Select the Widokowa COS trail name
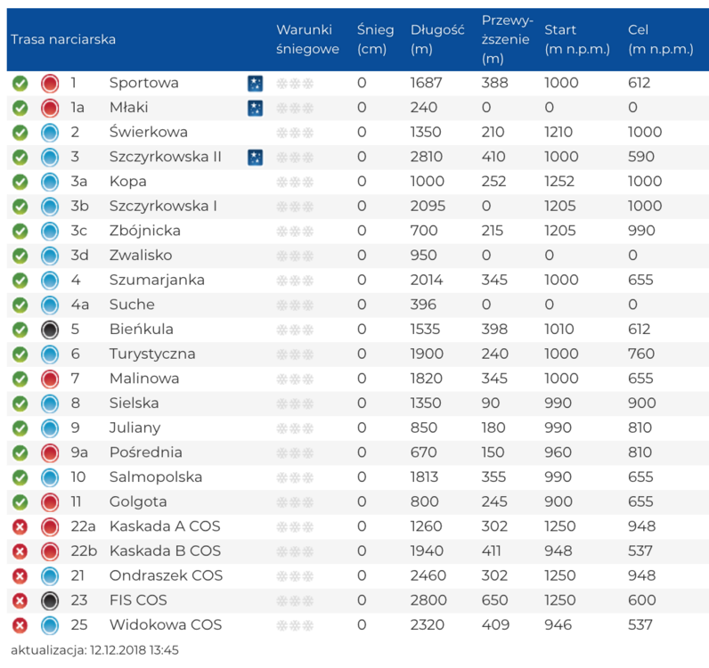Viewport: 709px width, 668px height. coord(166,625)
